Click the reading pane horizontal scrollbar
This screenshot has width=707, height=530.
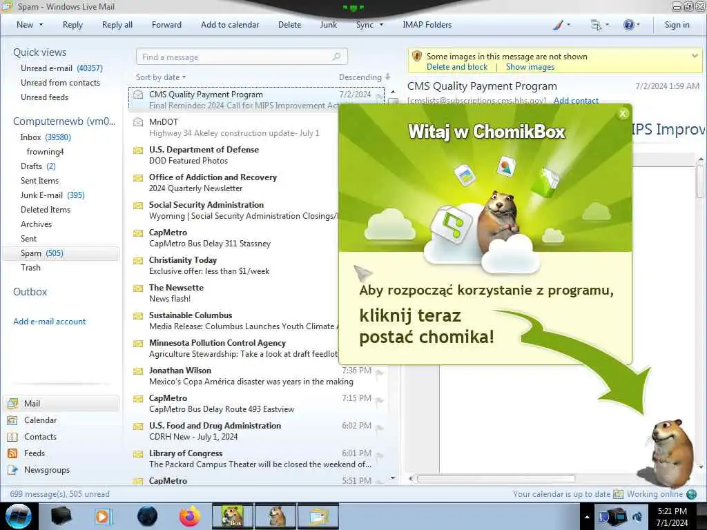[x=496, y=479]
